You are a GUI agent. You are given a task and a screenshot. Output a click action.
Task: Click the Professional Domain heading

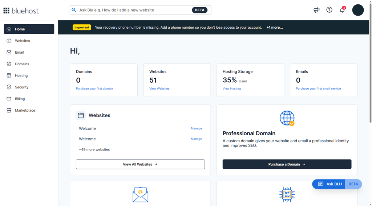[x=249, y=133]
